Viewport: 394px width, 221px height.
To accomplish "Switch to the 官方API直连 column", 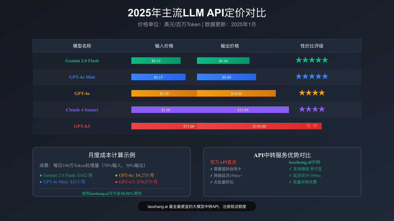I will click(224, 162).
